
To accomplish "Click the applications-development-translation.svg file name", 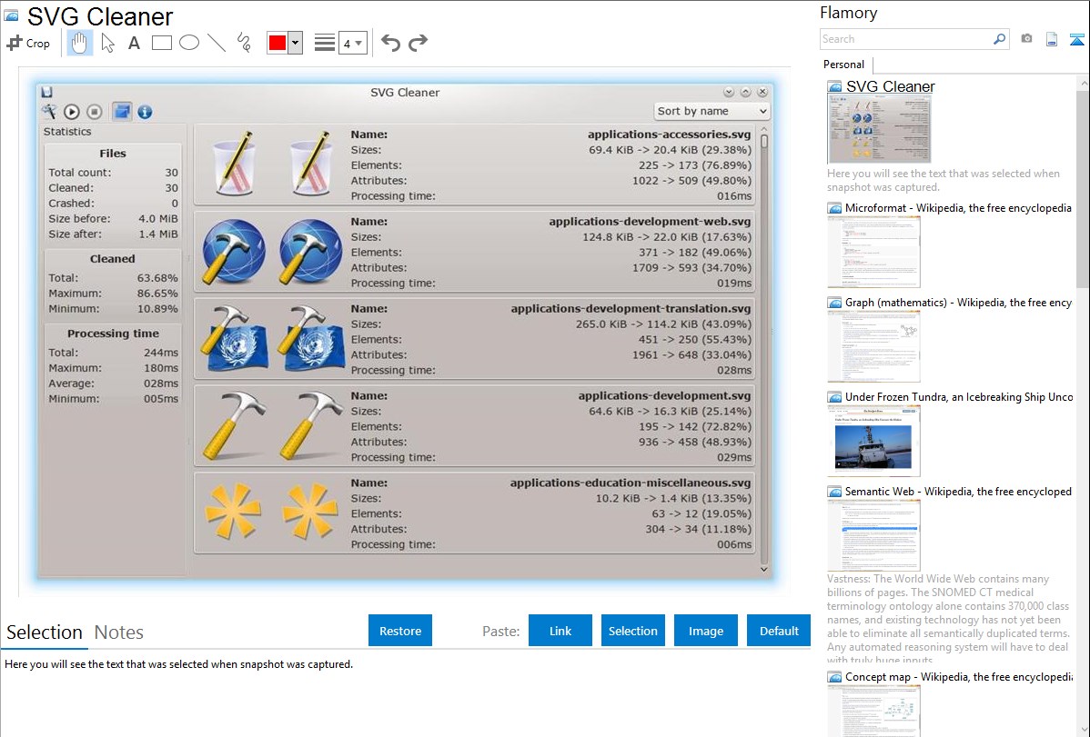I will pos(631,308).
